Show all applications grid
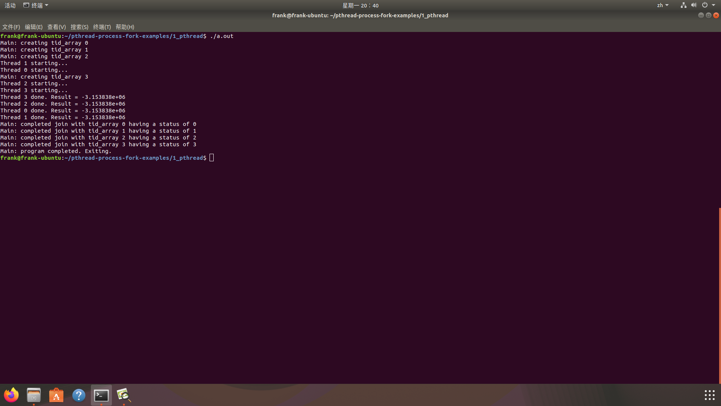 [x=709, y=395]
